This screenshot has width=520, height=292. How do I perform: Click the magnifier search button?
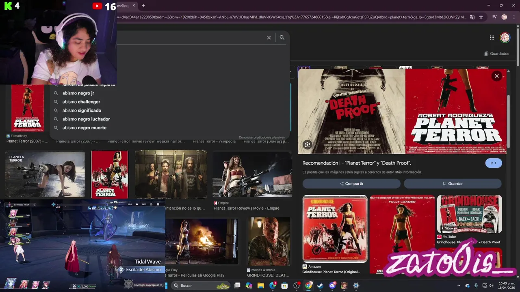282,37
